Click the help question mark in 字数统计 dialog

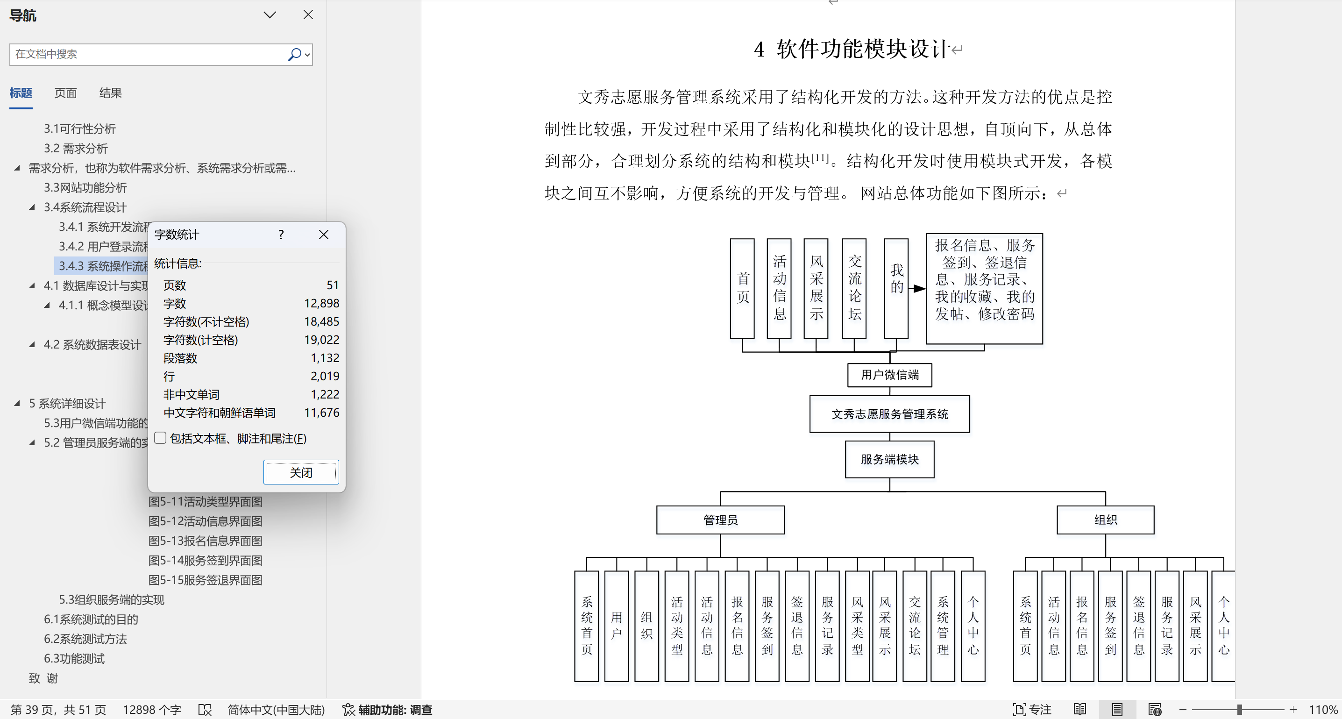pyautogui.click(x=281, y=235)
